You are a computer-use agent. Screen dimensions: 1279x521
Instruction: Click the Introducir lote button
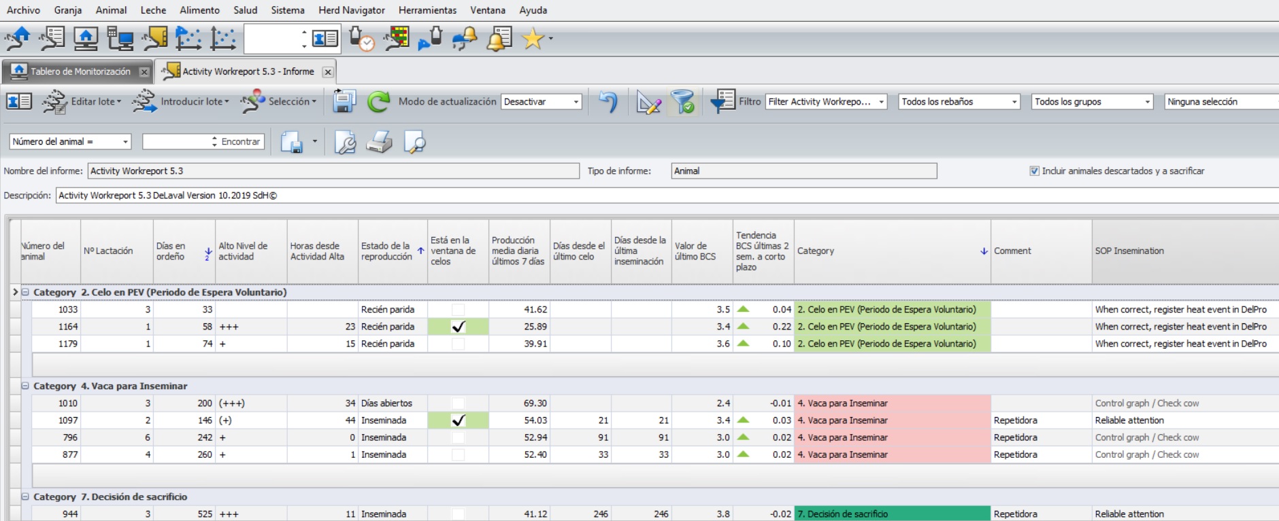pos(180,102)
